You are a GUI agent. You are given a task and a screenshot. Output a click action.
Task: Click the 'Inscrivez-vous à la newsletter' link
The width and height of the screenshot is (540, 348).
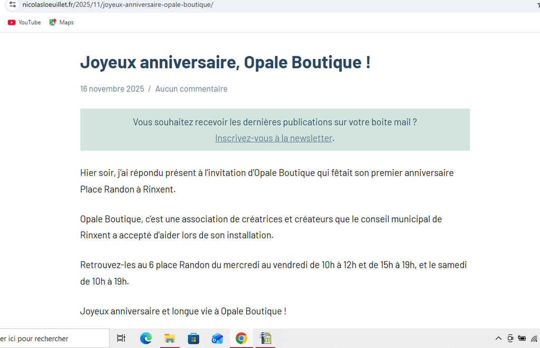(x=273, y=138)
